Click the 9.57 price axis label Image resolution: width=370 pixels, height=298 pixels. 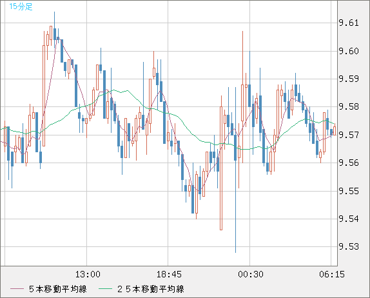(x=349, y=135)
